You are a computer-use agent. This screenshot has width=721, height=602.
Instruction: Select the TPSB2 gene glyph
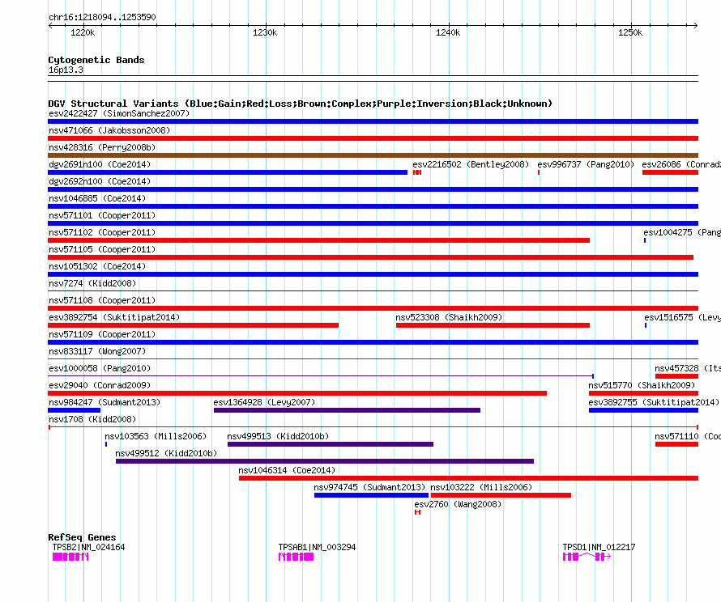70,557
